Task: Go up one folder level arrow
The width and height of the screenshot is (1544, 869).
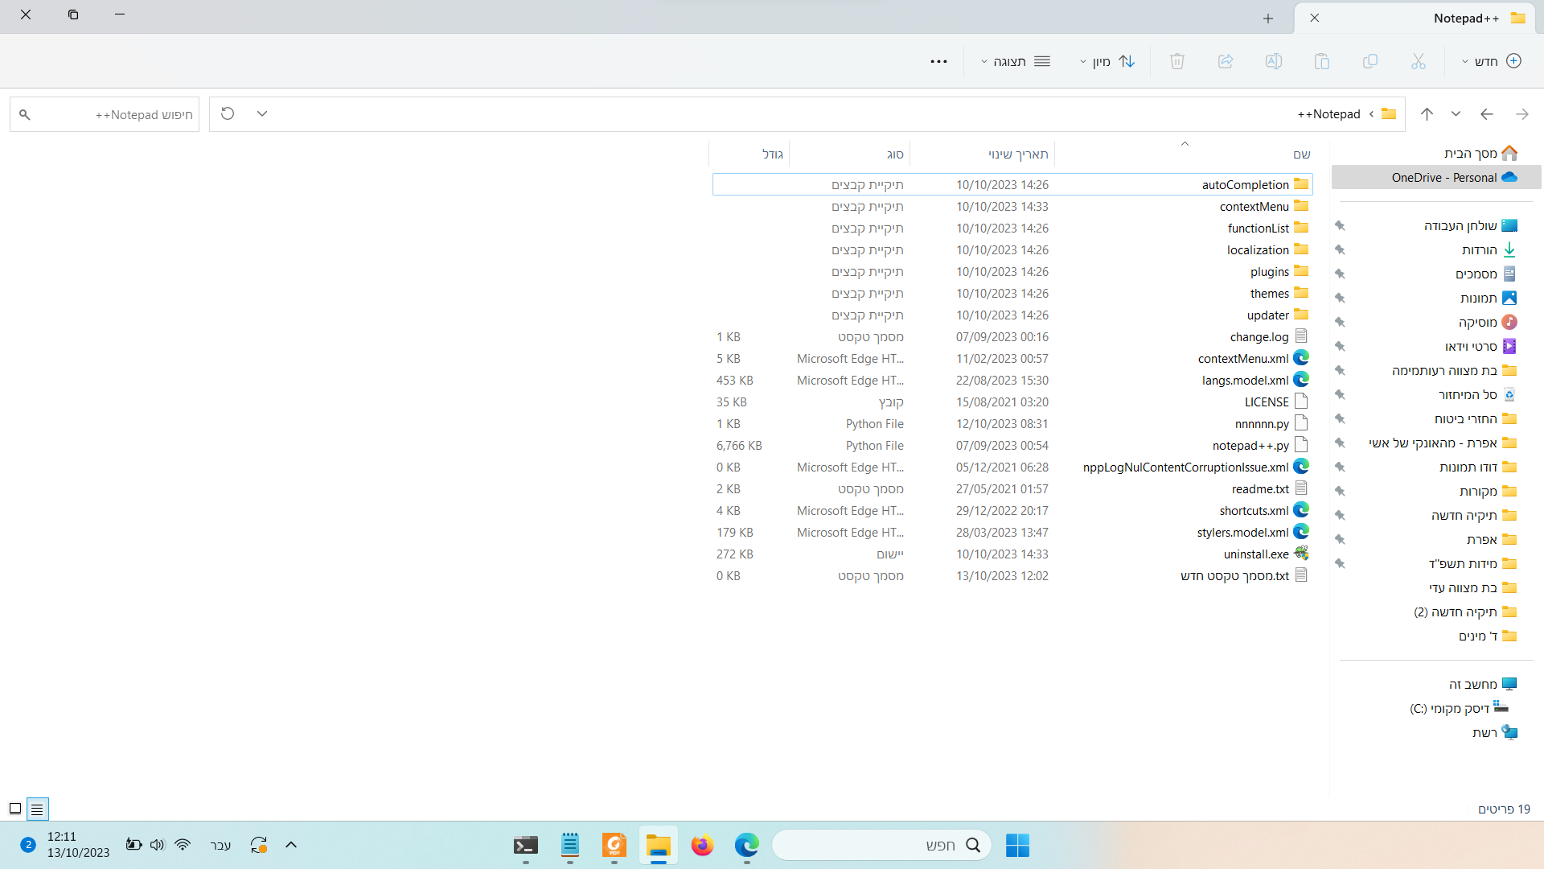Action: [1427, 114]
